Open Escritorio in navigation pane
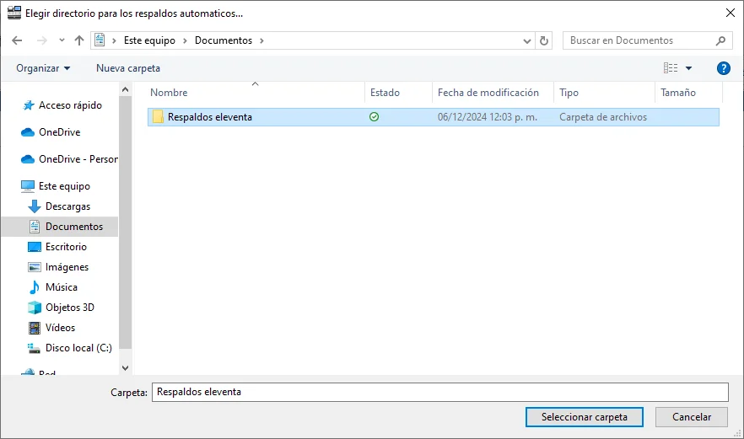744x439 pixels. (66, 247)
